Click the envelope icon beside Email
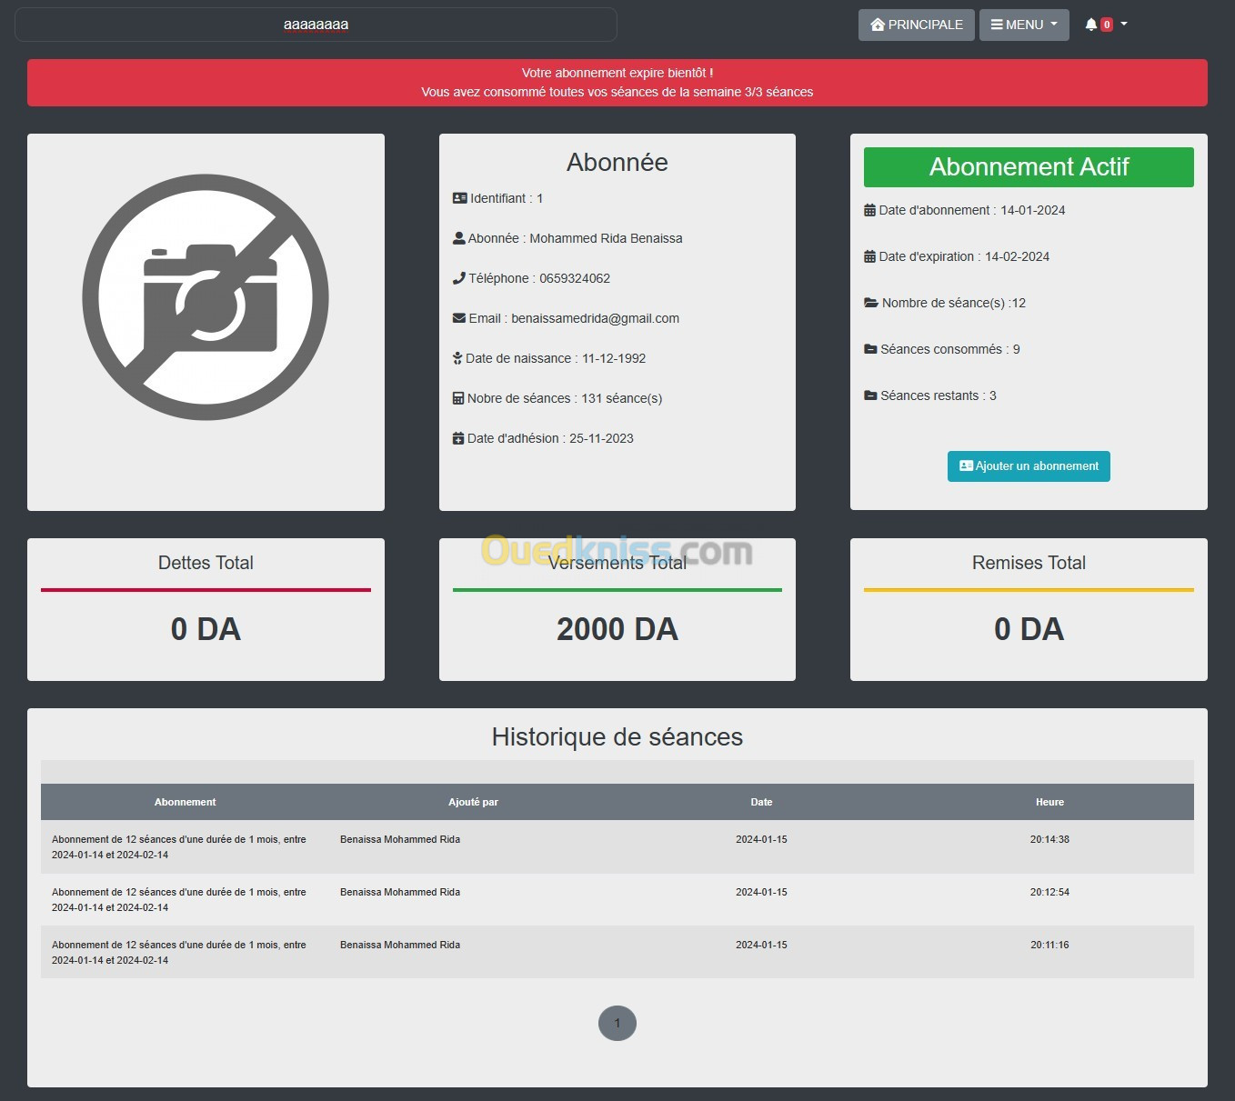 (459, 318)
